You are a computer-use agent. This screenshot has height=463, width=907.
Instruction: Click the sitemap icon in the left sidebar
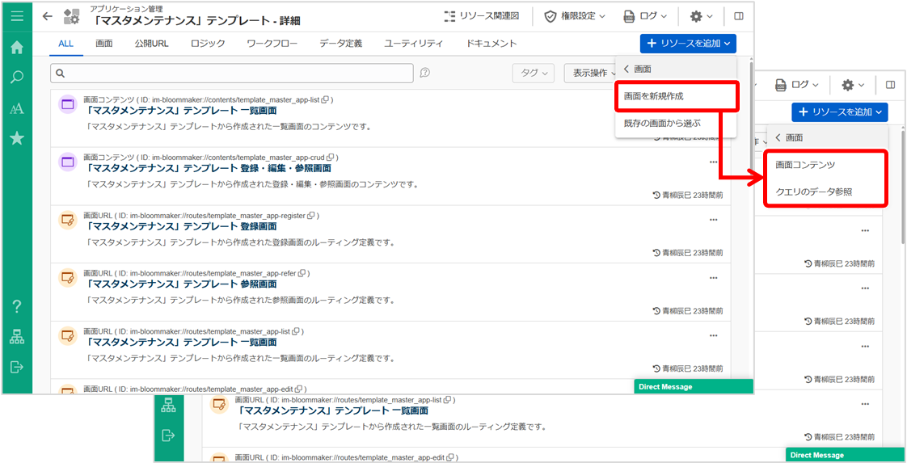(x=17, y=337)
